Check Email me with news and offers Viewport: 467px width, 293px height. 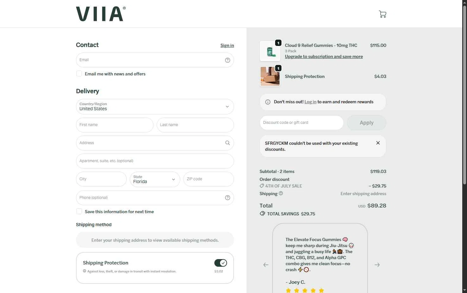click(x=79, y=74)
